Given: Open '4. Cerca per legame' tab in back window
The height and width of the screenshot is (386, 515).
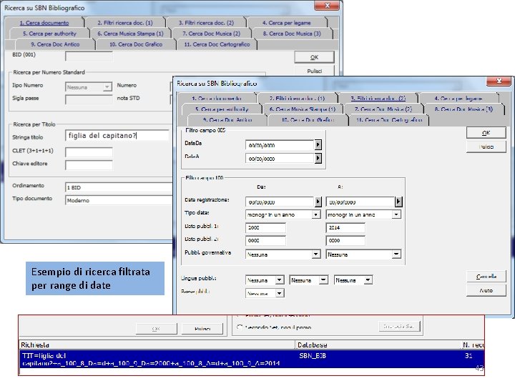Looking at the screenshot, I should [286, 23].
